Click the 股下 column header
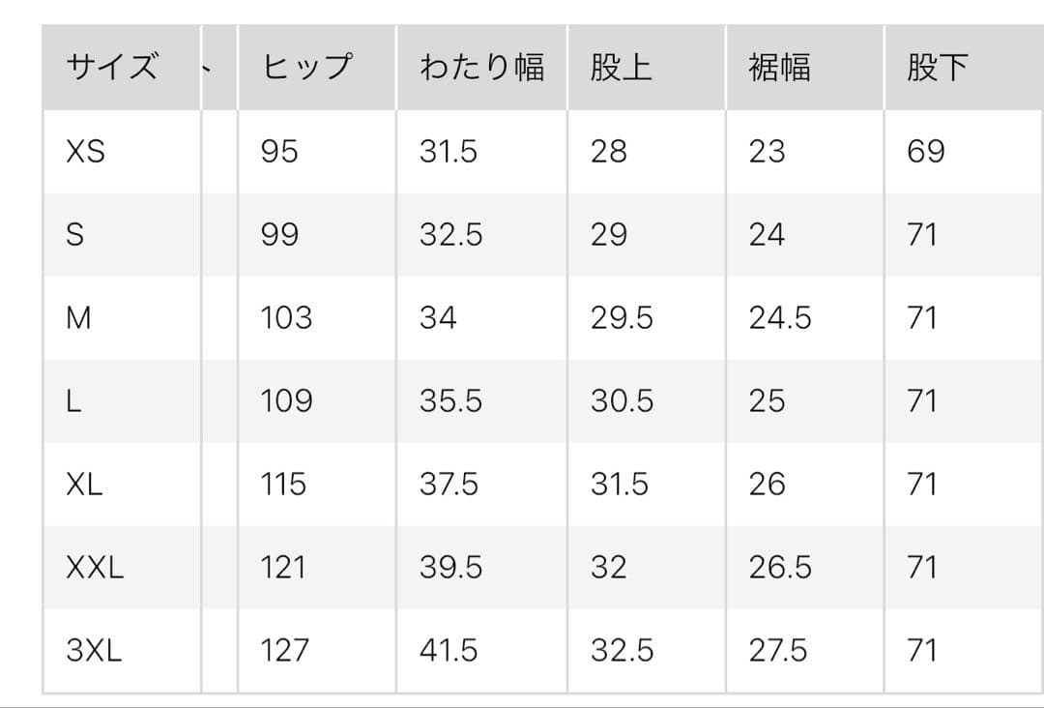This screenshot has height=708, width=1044. coord(937,68)
